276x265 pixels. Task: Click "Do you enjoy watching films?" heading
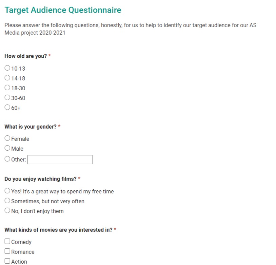pyautogui.click(x=40, y=179)
